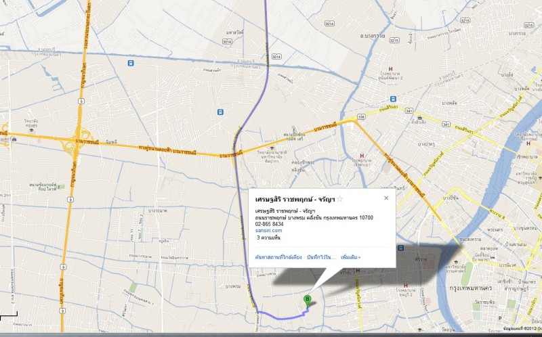Click route 9 shield north of the interchange
The image size is (542, 337).
81,101
